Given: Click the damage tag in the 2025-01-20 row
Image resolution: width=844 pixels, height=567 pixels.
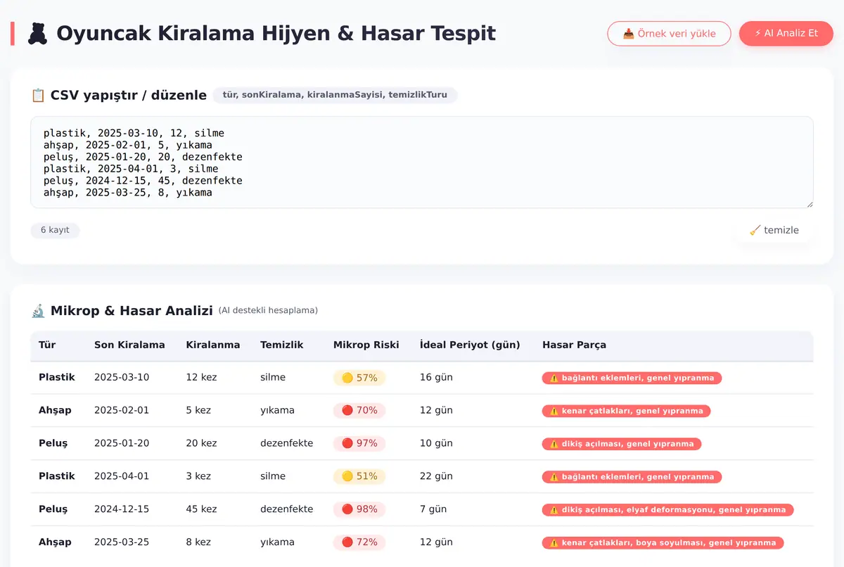Looking at the screenshot, I should (x=622, y=444).
